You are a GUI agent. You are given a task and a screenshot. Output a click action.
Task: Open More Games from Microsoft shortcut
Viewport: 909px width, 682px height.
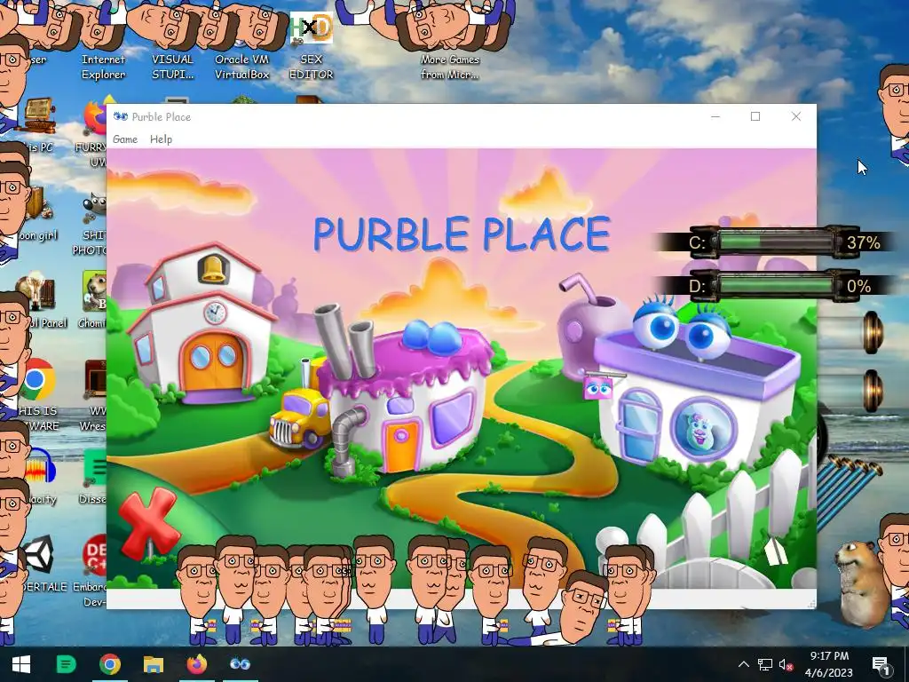(450, 66)
